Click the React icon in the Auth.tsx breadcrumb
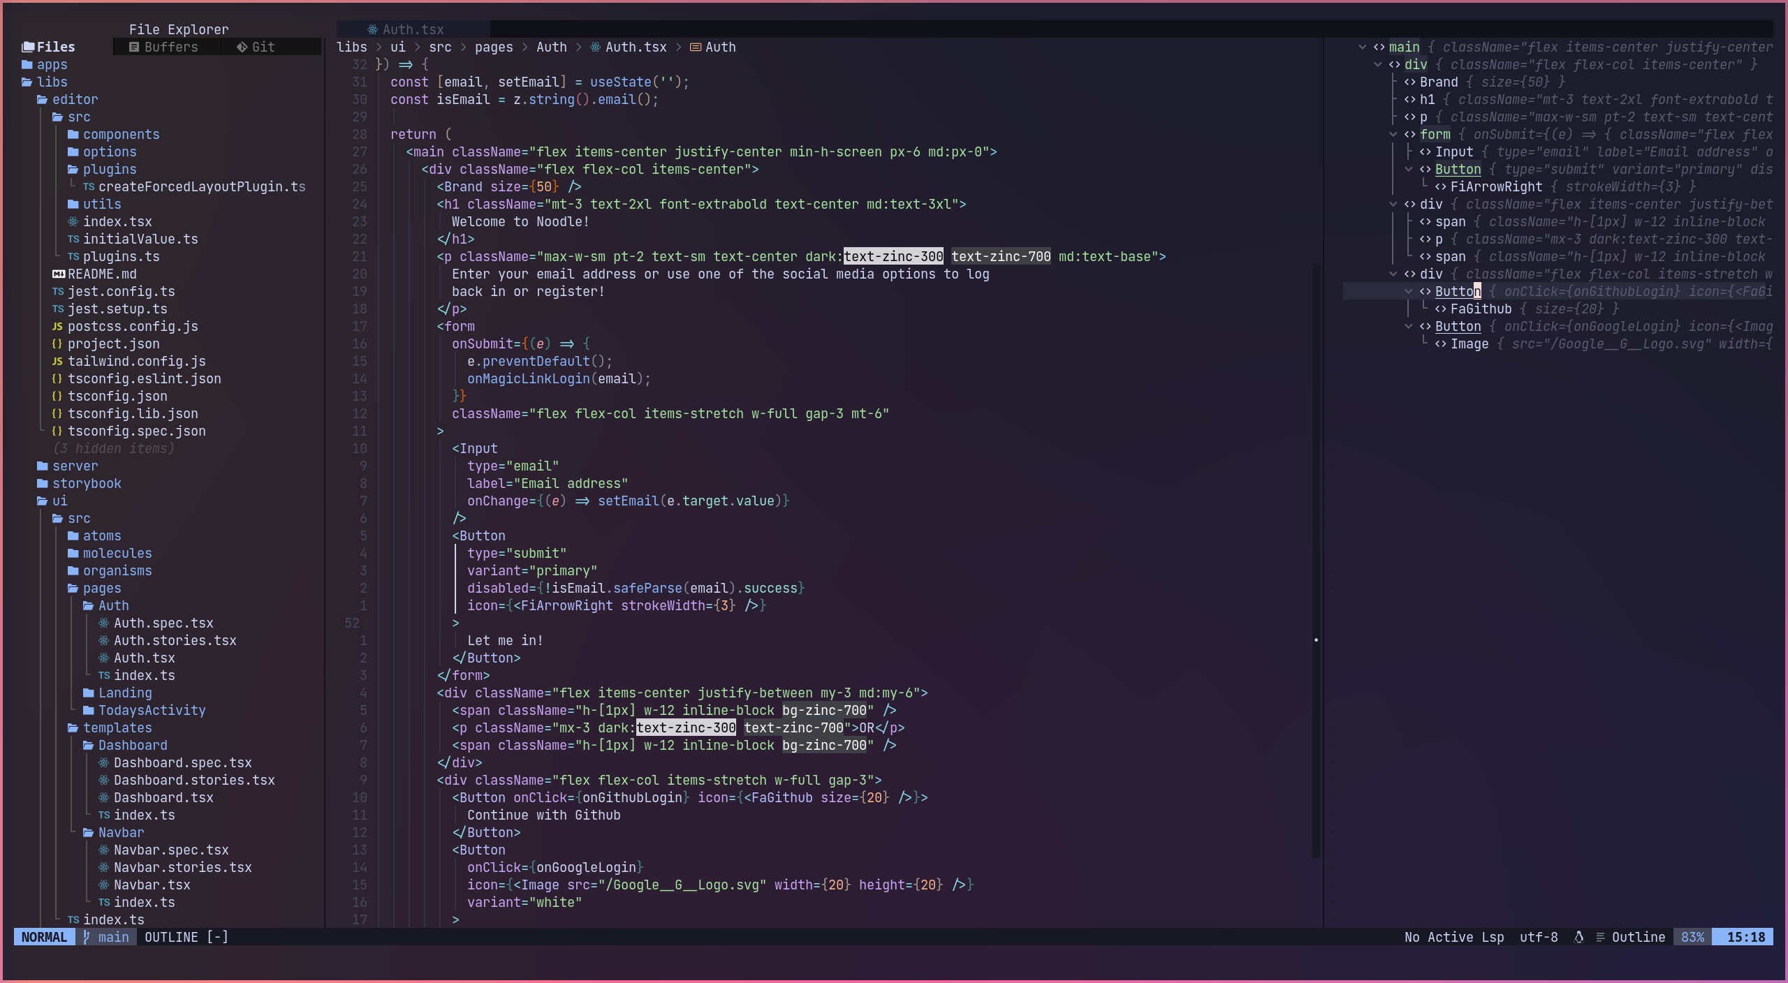 (595, 47)
